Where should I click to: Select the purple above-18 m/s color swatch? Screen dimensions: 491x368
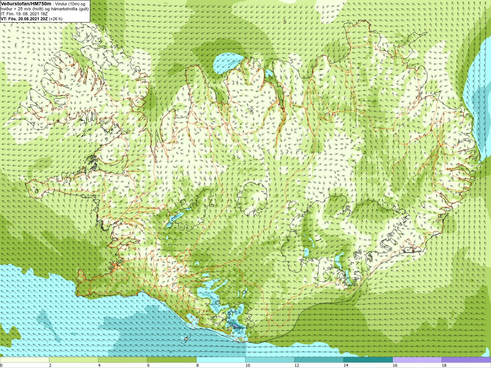(466, 360)
